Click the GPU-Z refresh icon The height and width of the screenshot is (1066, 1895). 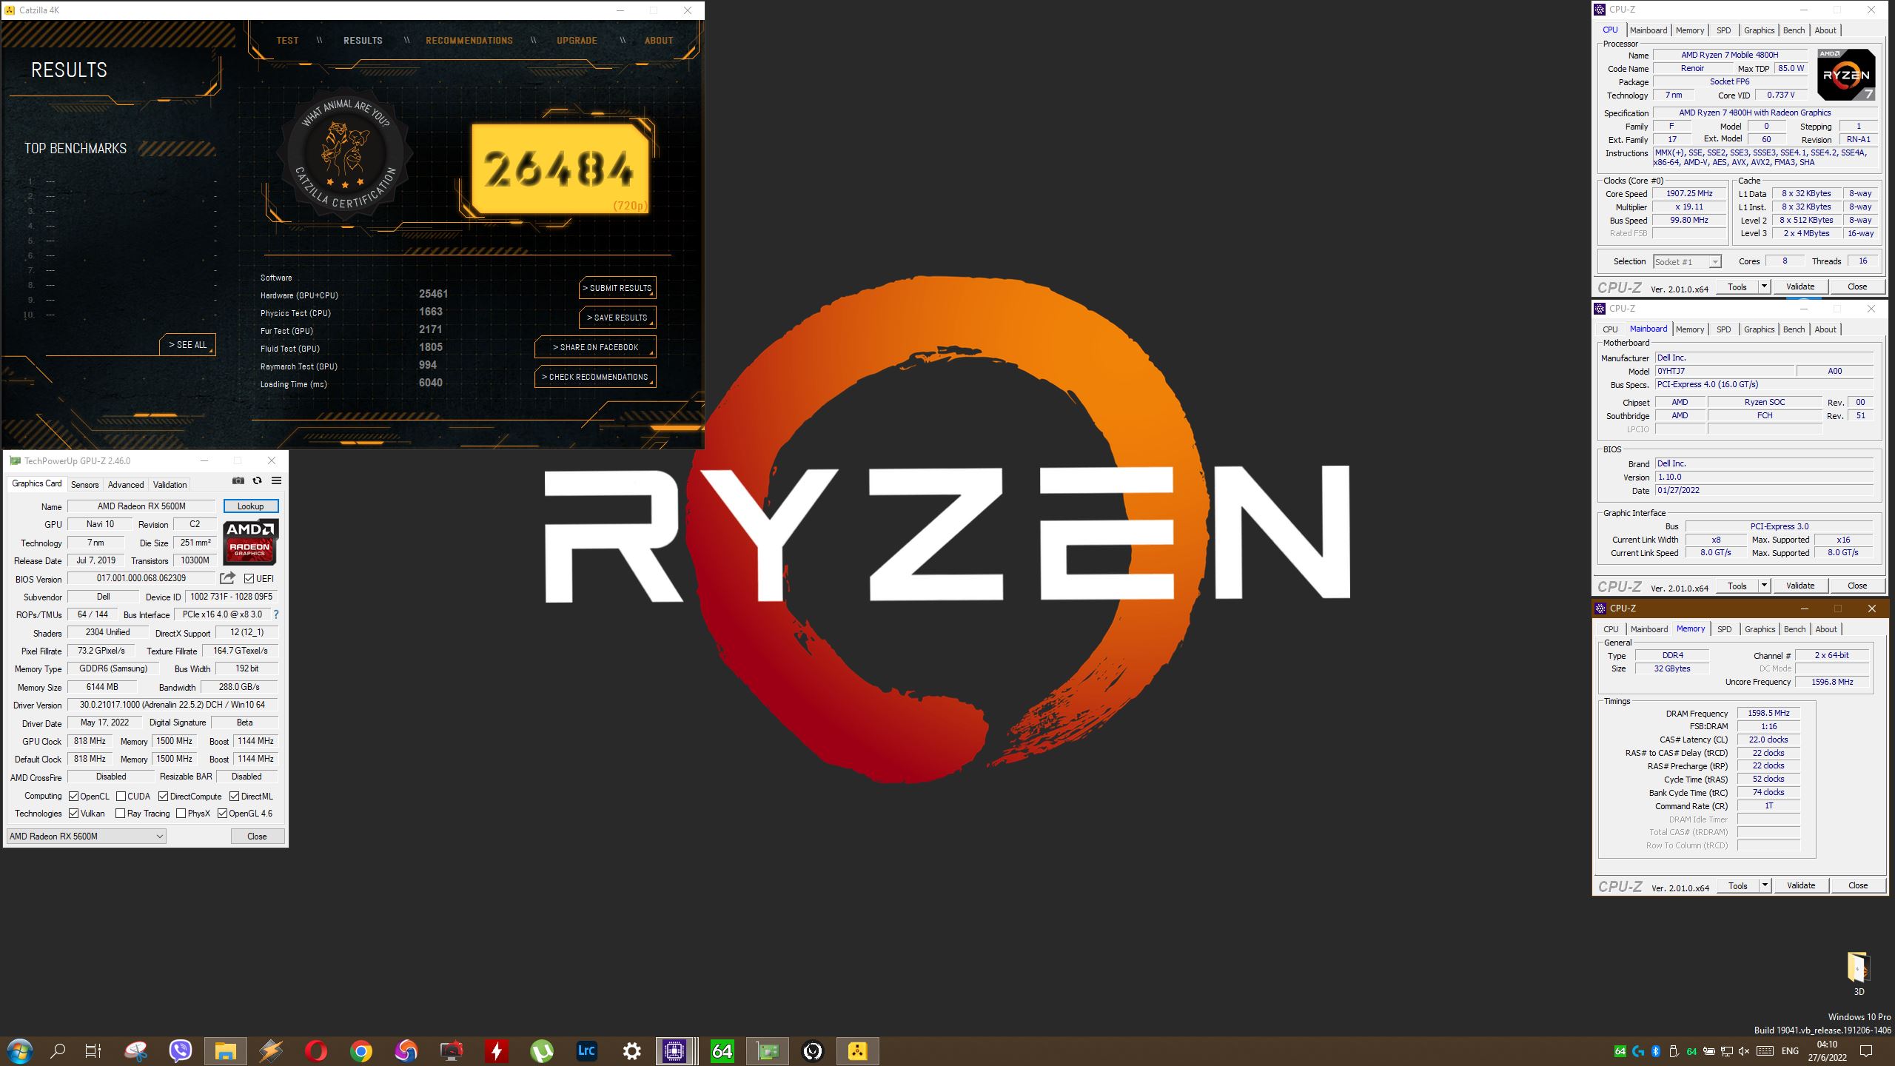(257, 480)
